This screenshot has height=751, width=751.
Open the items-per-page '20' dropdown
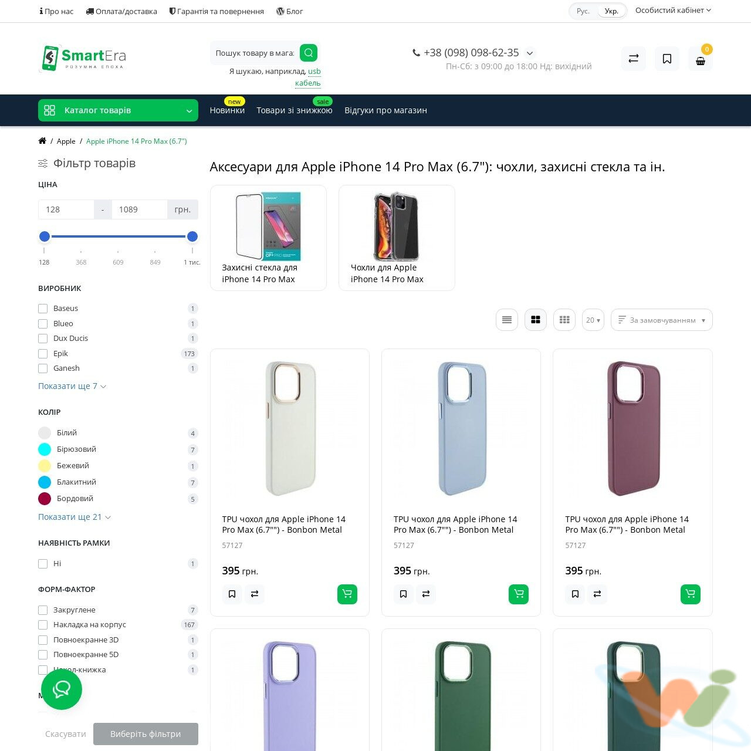(593, 320)
